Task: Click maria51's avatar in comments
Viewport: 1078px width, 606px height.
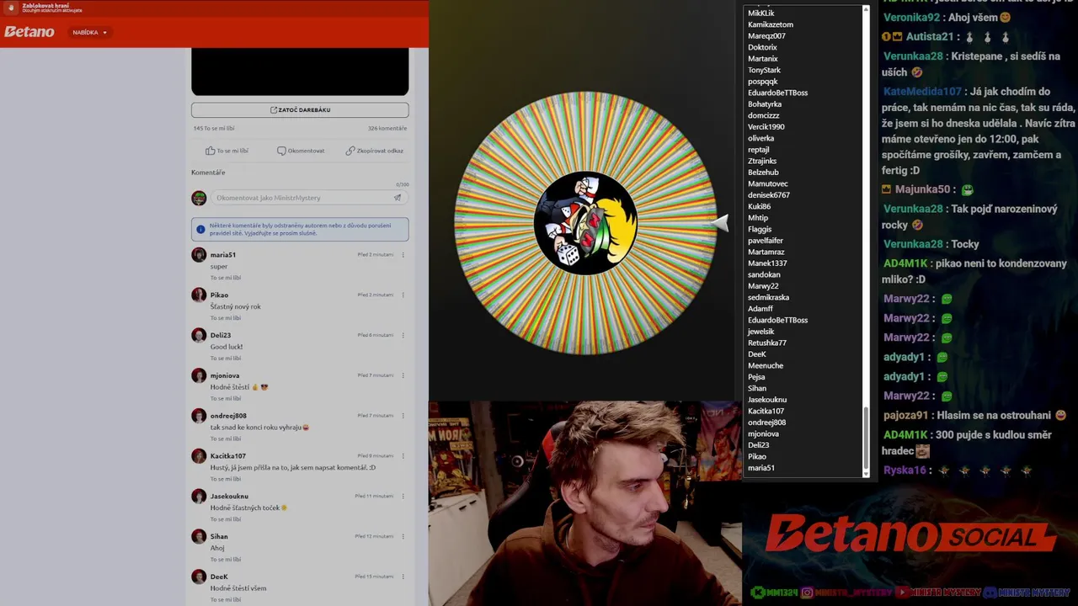Action: [x=199, y=254]
